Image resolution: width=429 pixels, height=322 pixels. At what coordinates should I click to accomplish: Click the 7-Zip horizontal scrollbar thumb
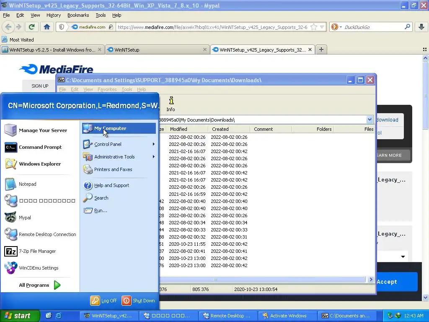coord(215,279)
